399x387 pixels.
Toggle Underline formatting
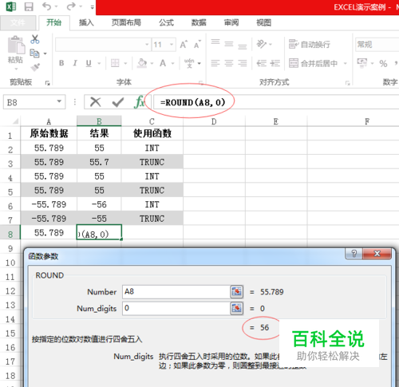click(x=89, y=63)
